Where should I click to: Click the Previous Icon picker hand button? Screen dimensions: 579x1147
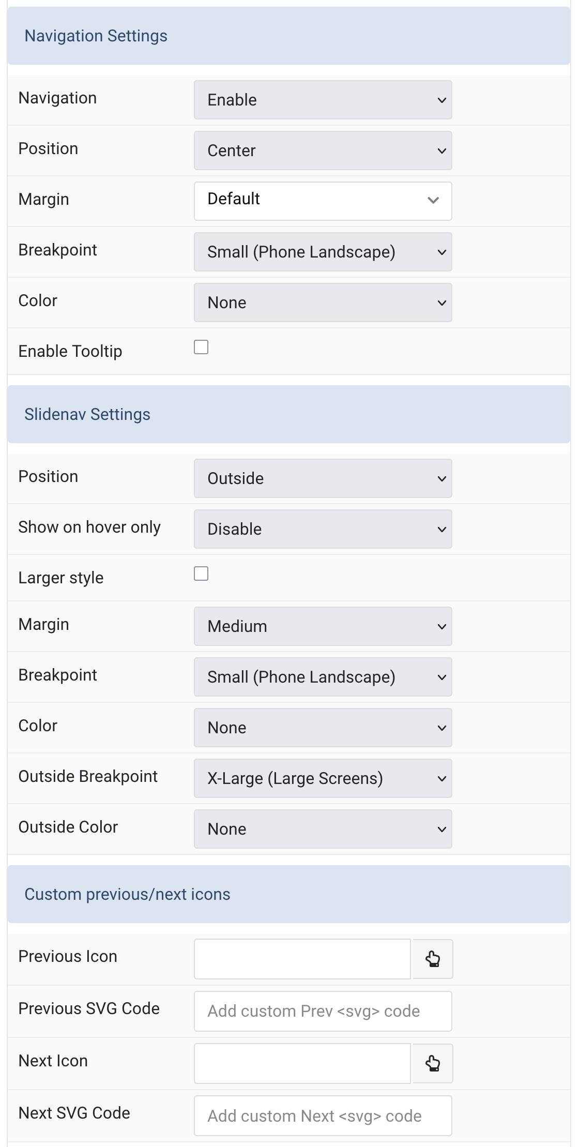tap(432, 959)
